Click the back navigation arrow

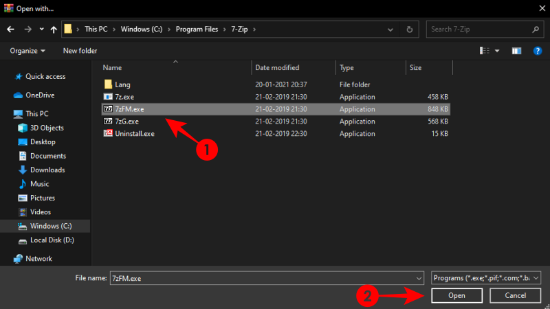click(x=10, y=30)
